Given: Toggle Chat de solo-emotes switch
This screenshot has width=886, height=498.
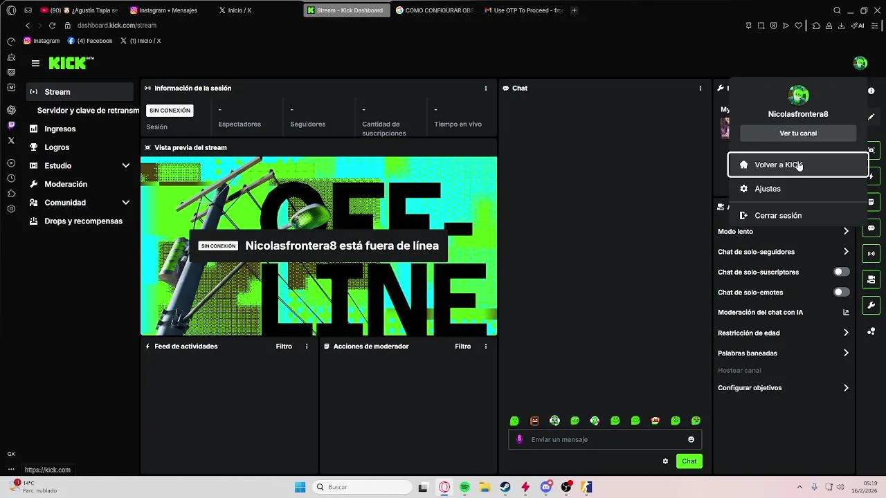Looking at the screenshot, I should pyautogui.click(x=841, y=293).
